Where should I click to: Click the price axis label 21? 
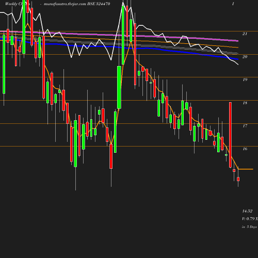(245, 34)
